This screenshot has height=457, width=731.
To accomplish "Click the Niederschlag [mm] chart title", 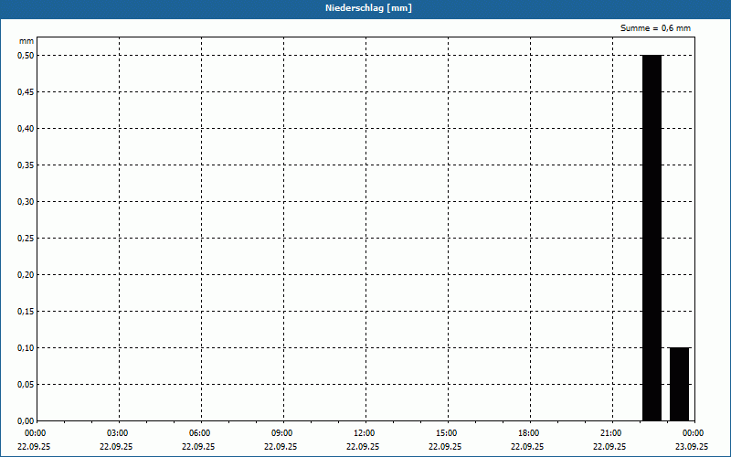I will point(365,8).
